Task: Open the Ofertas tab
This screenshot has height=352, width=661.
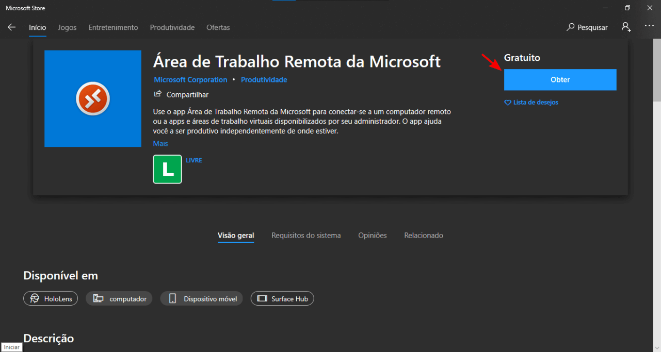Action: 218,27
